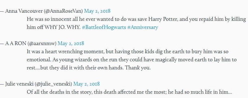Open Anna Vancouver's May 2, 2018 date link
248x98 pixels.
pos(97,11)
